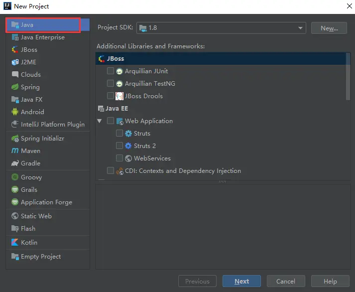The width and height of the screenshot is (355, 292).
Task: Enable the WebServices checkbox
Action: pyautogui.click(x=119, y=158)
